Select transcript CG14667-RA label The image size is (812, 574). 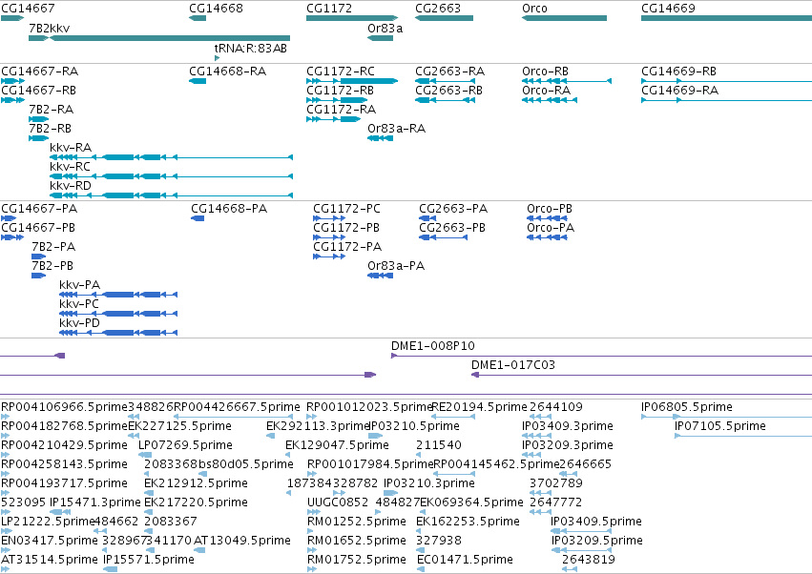40,71
